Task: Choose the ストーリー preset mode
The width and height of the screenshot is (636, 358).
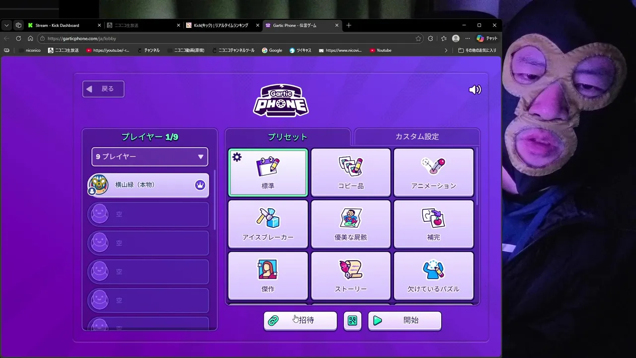Action: [x=351, y=275]
